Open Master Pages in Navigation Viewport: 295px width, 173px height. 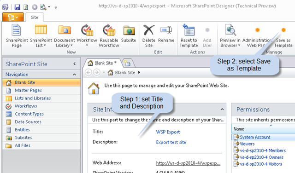pos(41,90)
